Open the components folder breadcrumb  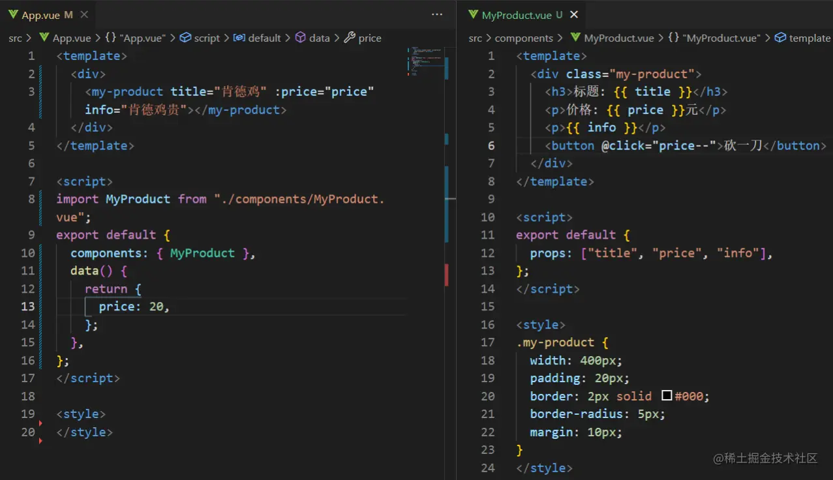tap(524, 38)
